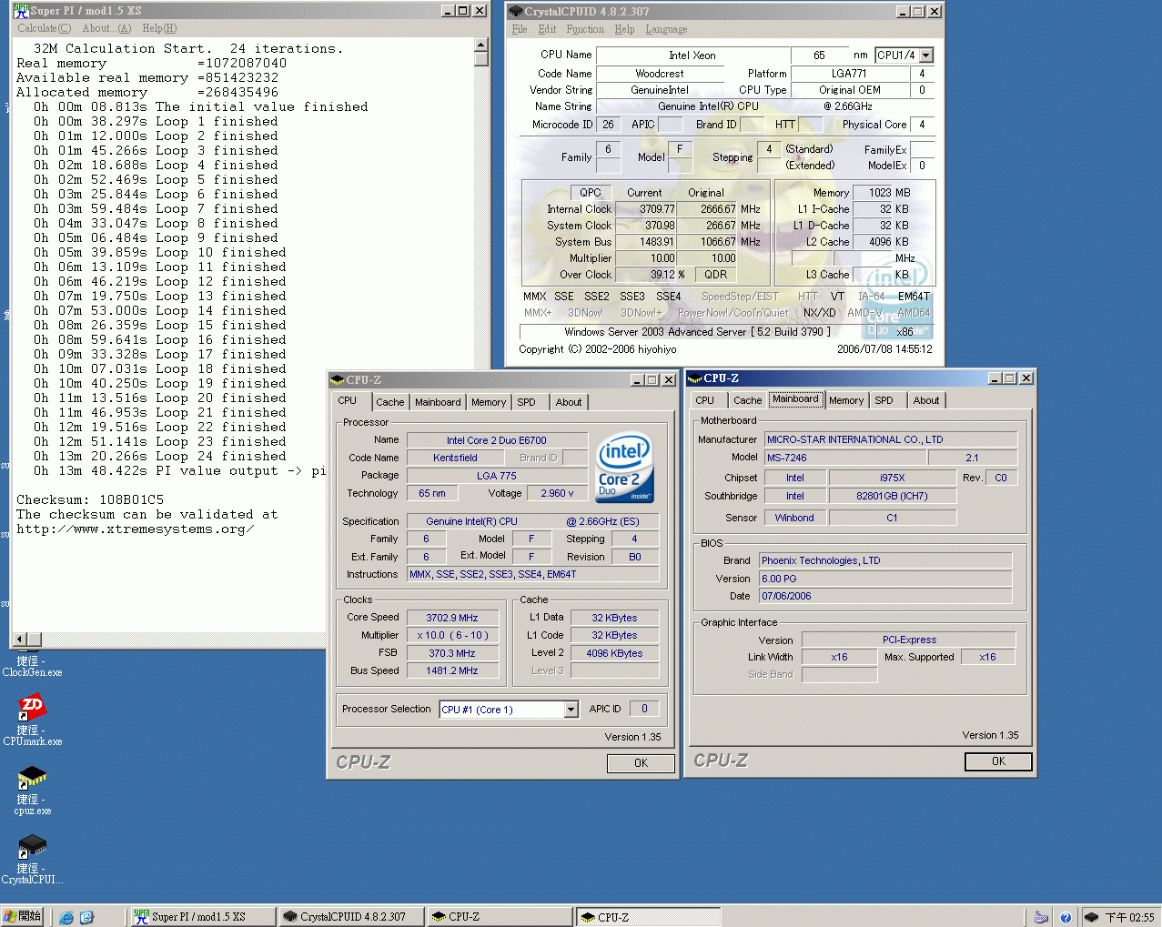Click the '370.3 MHz' FSB value
Viewport: 1162px width, 927px height.
coord(452,653)
